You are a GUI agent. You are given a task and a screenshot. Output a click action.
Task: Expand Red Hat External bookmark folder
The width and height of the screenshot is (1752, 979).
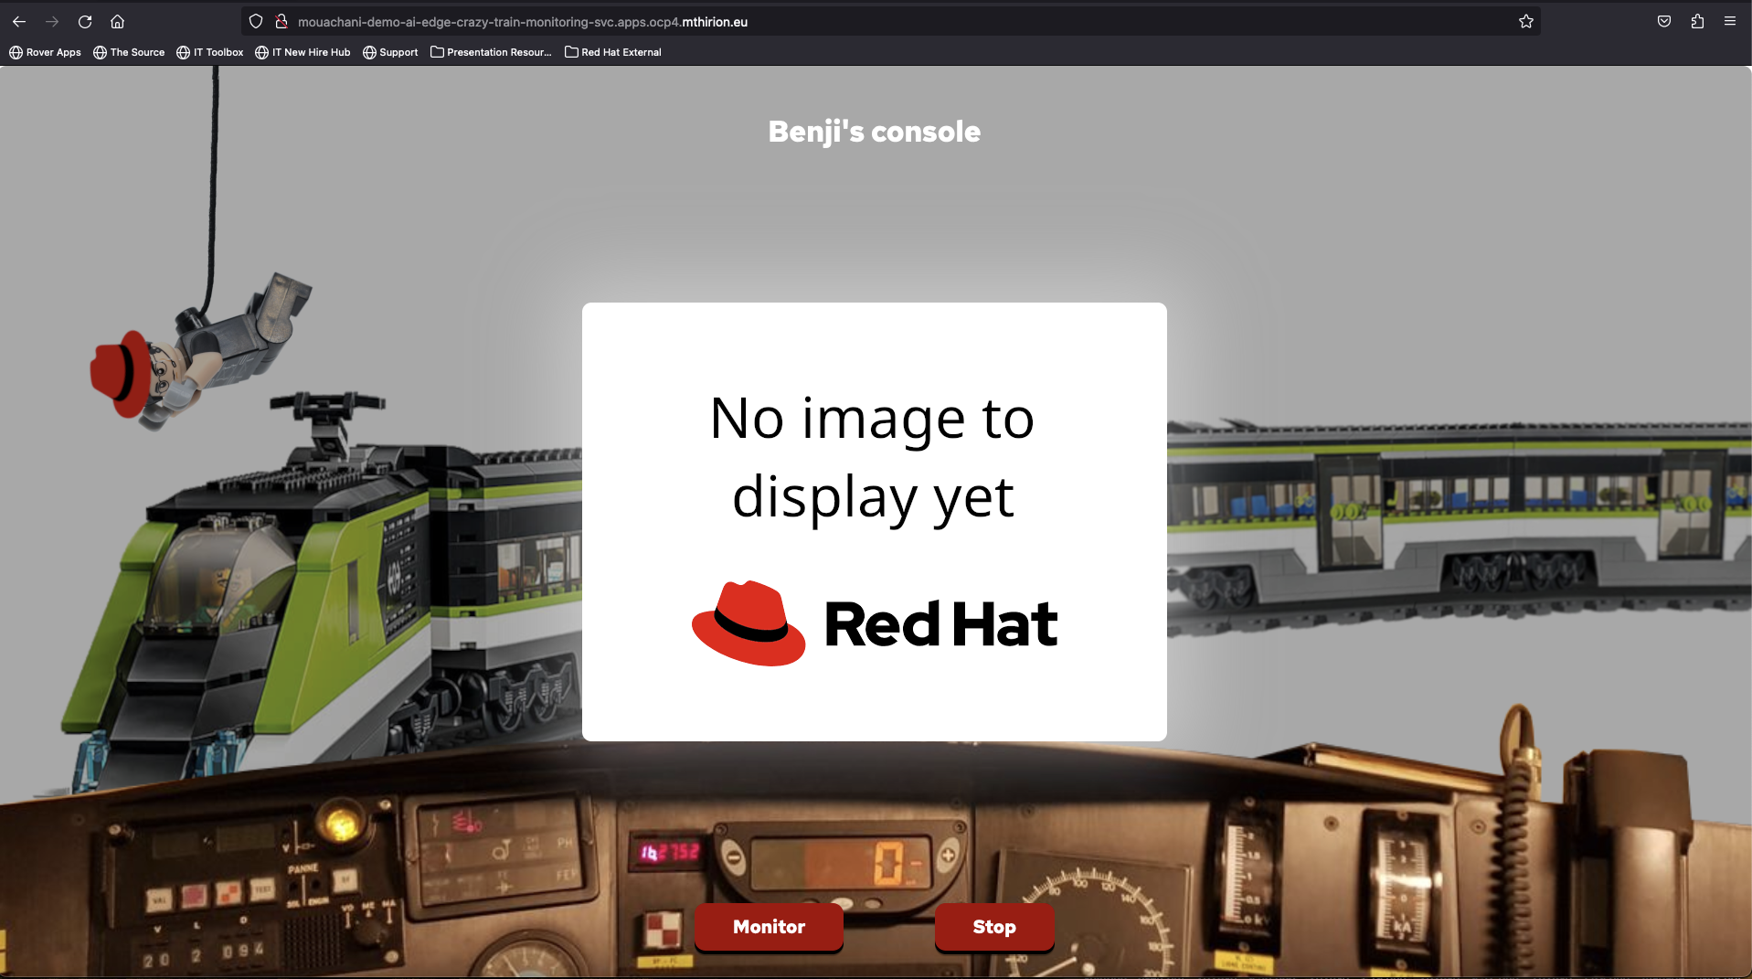point(612,52)
